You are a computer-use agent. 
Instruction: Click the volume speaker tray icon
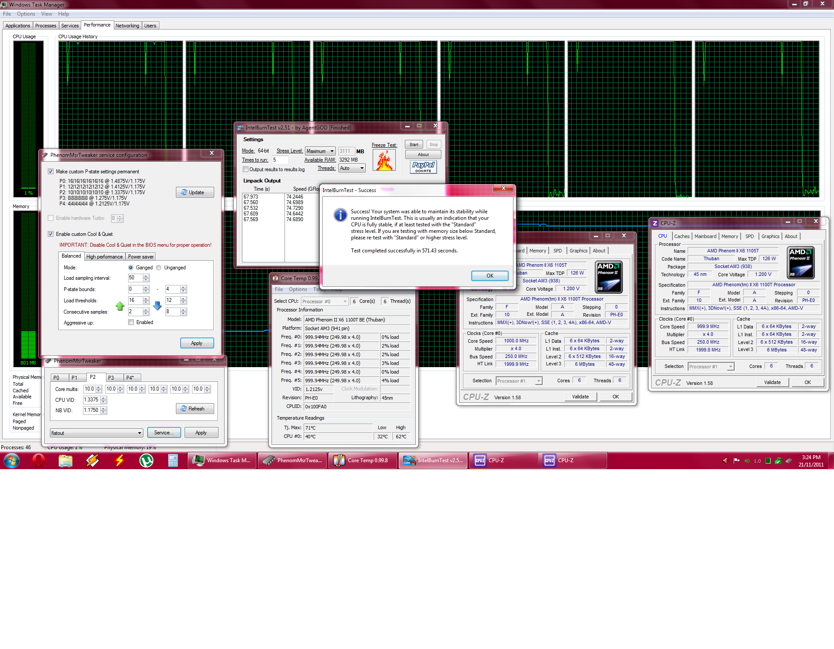(725, 461)
